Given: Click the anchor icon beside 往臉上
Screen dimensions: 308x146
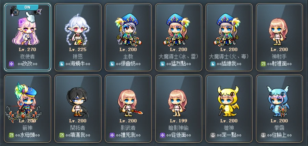Looking at the screenshot, I should 263,135.
